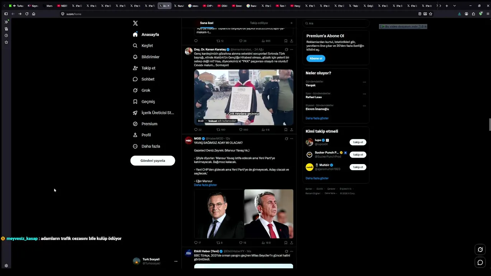Viewport: 491px width, 276px height.
Task: Expand the Daha fazla sidebar menu
Action: click(146, 146)
